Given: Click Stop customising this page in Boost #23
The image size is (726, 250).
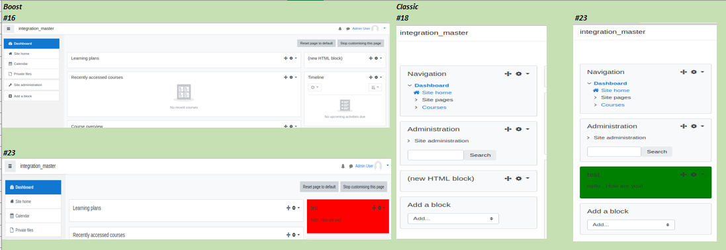Looking at the screenshot, I should click(364, 187).
